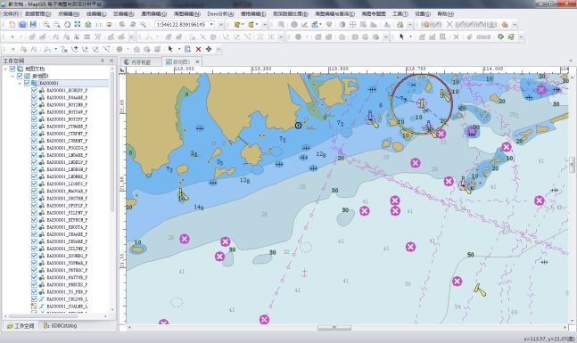Click the green home view icon
Screen dimensions: 577x343
coord(88,25)
